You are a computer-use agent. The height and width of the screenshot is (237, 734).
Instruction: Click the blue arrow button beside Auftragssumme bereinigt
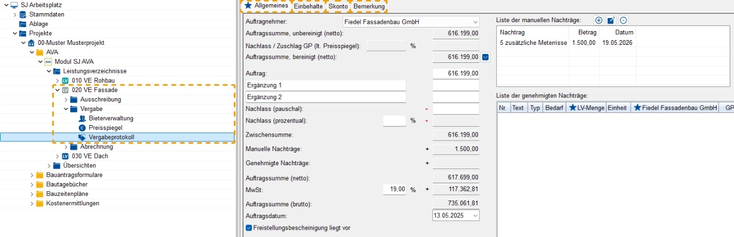pyautogui.click(x=486, y=57)
